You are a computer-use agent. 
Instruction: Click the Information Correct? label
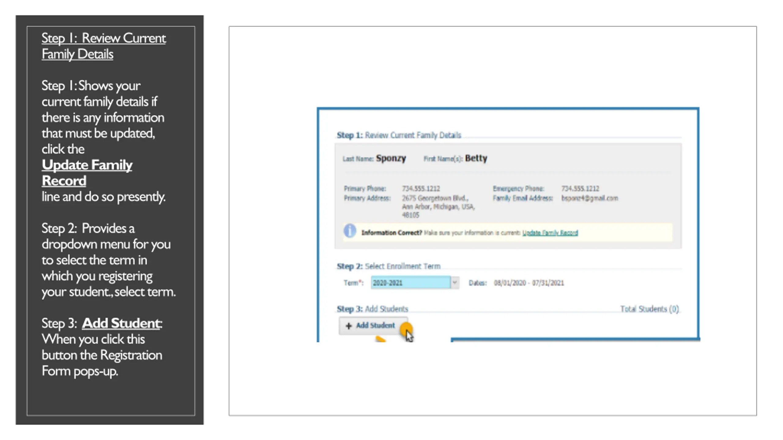[391, 233]
